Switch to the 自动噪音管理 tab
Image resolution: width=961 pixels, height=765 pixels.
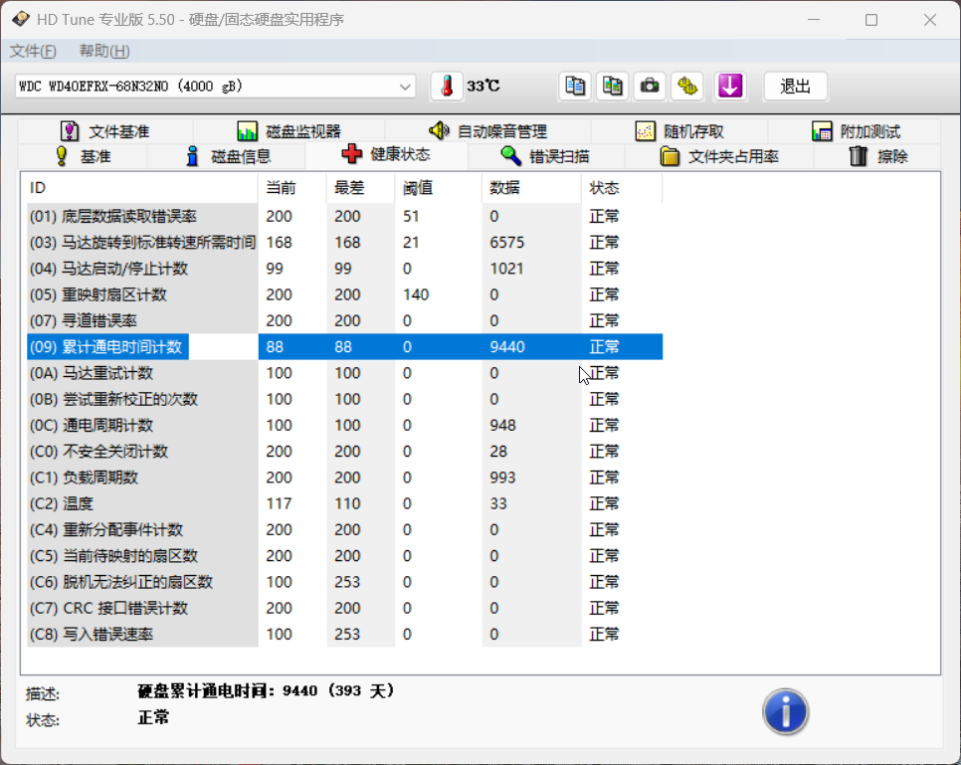click(487, 131)
